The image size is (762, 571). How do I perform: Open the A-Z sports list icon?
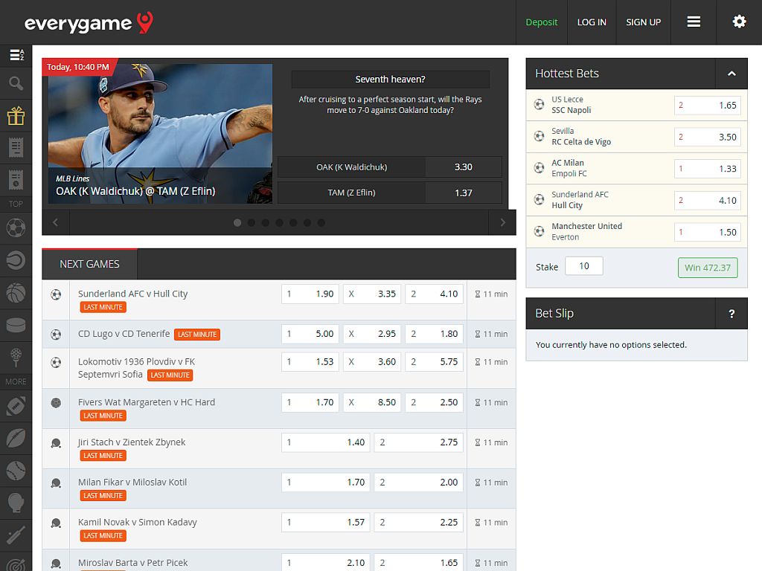coord(16,55)
